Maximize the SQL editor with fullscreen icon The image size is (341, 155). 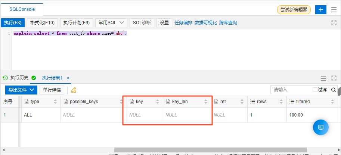[x=334, y=23]
